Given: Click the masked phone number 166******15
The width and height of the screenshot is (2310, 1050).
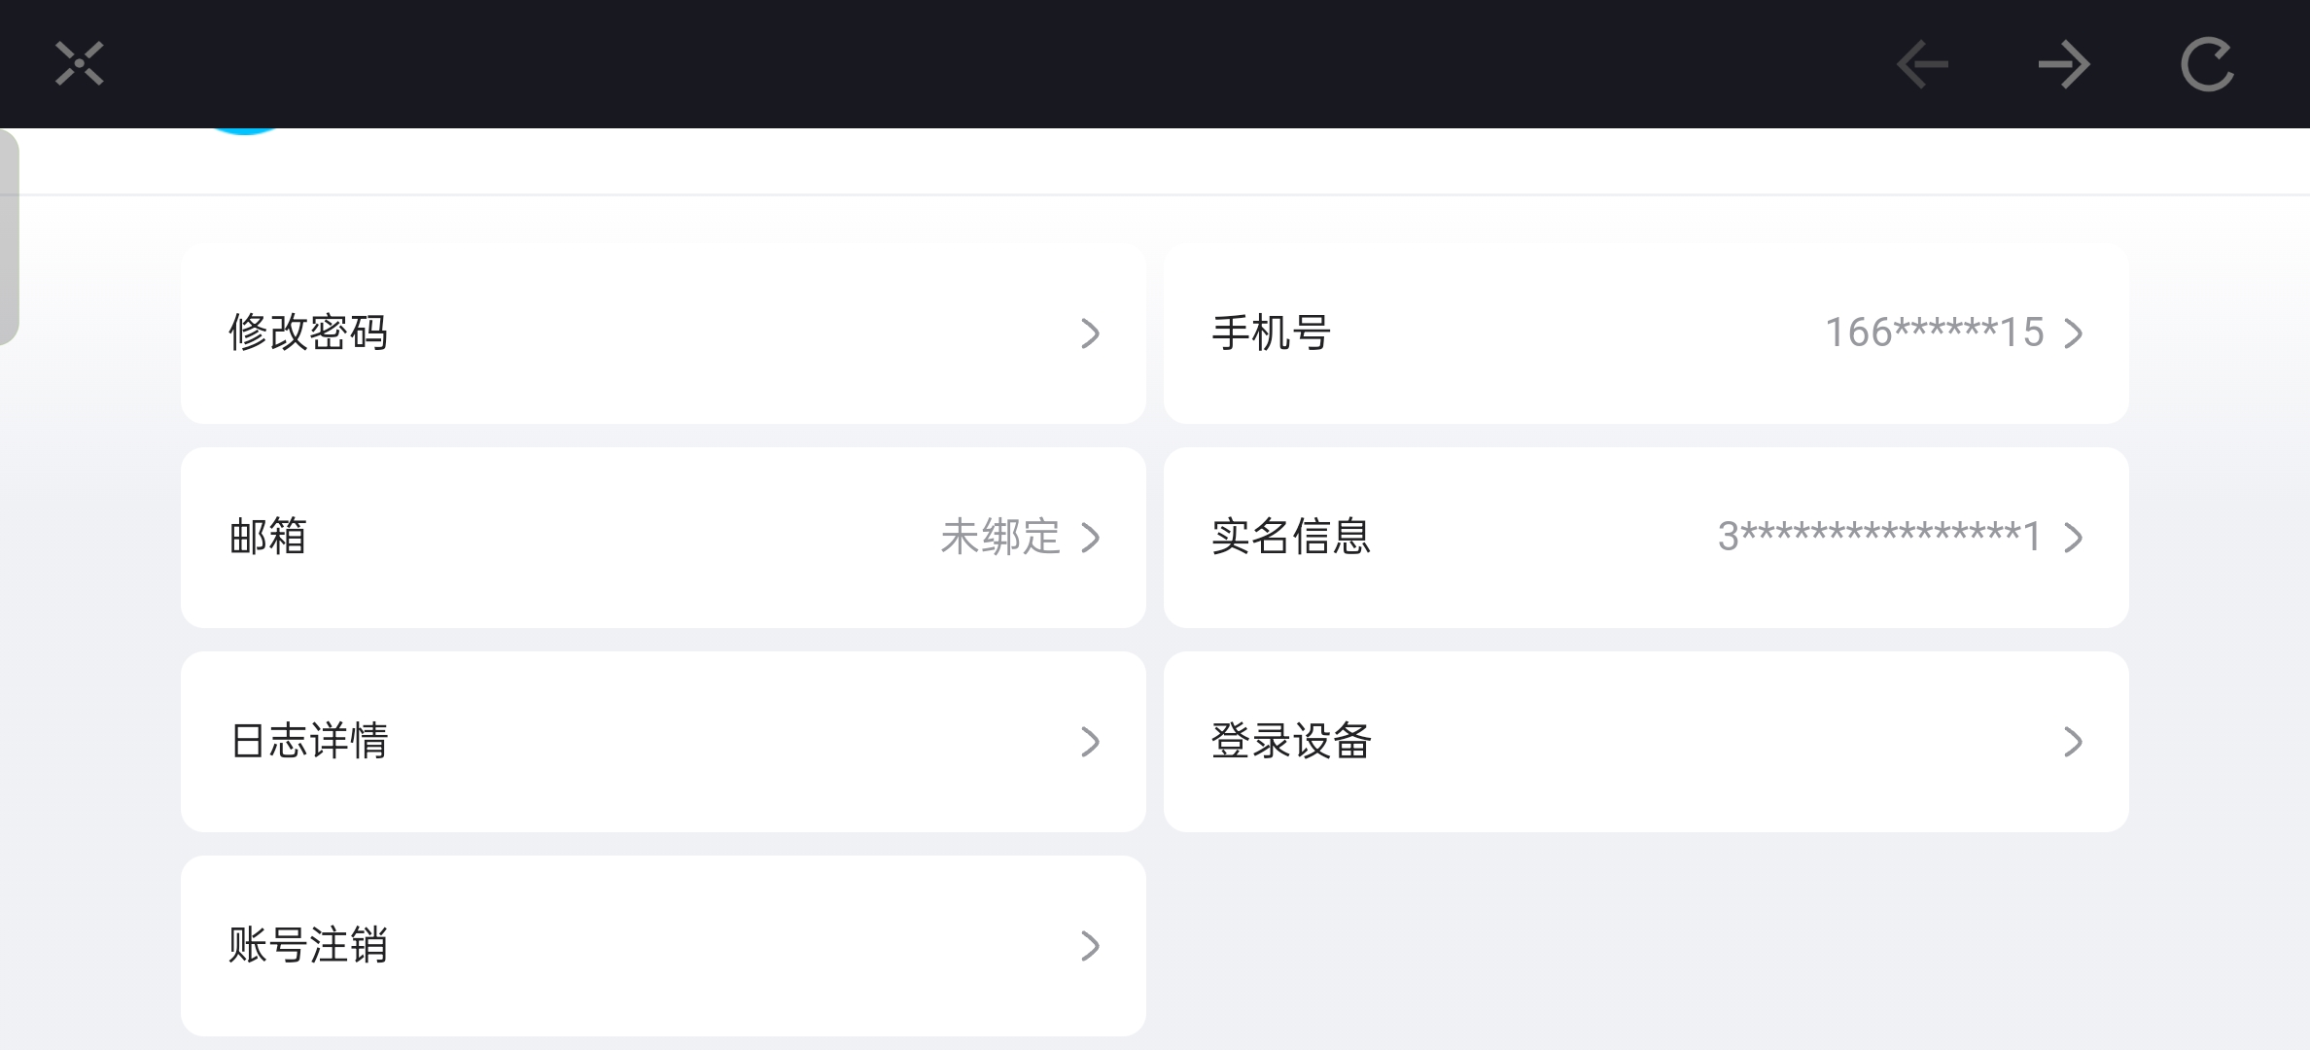Looking at the screenshot, I should click(1934, 333).
